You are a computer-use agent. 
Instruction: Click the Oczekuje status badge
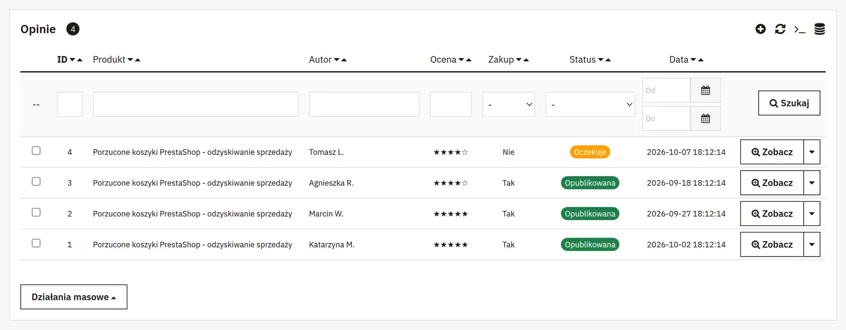[590, 152]
